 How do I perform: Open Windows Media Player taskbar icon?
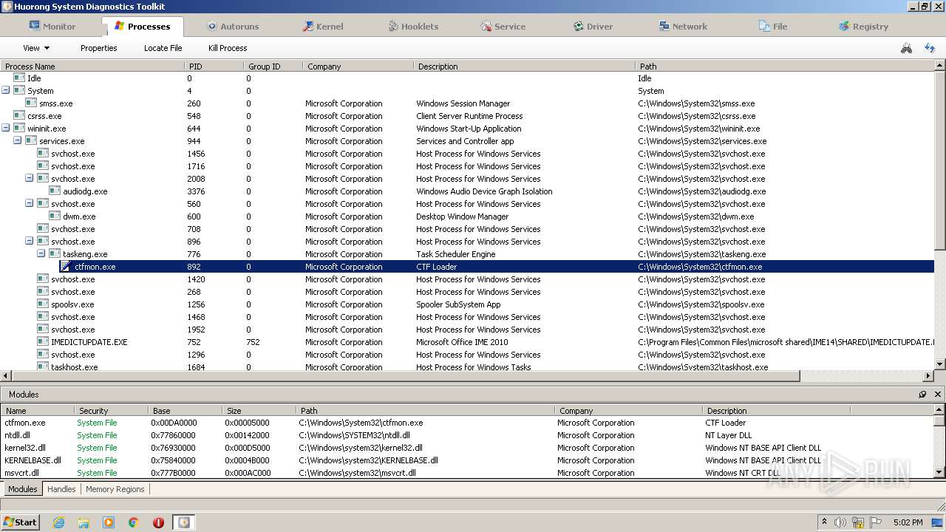point(109,522)
